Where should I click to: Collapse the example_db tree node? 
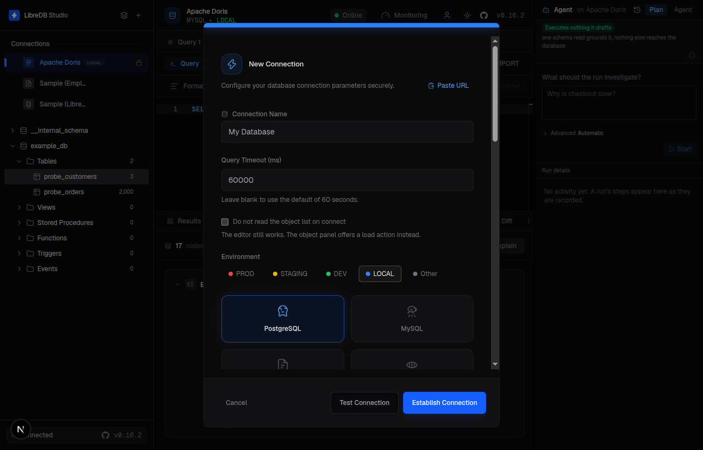[x=13, y=146]
